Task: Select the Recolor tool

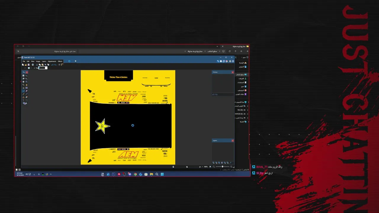Action: (26, 97)
